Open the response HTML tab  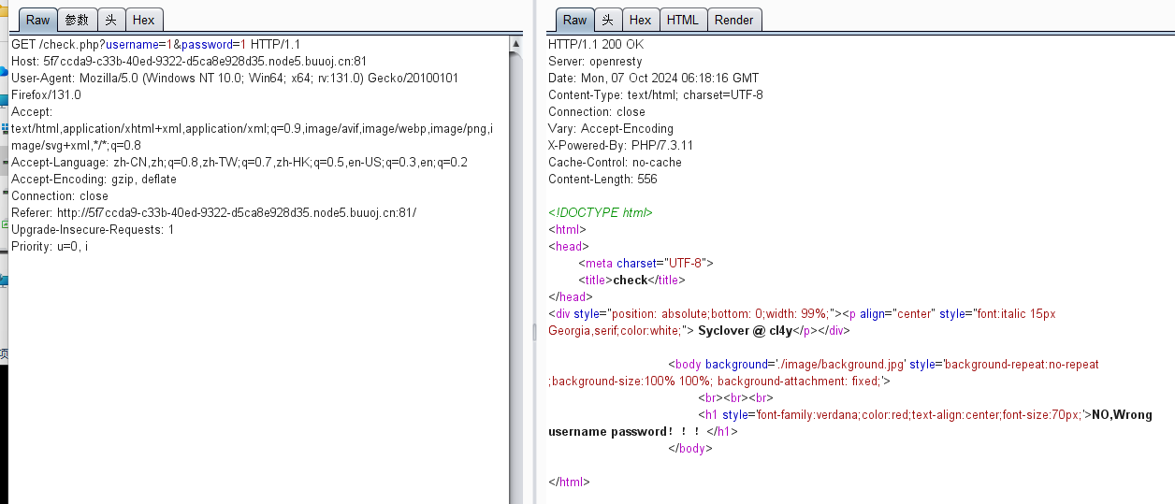(x=682, y=20)
